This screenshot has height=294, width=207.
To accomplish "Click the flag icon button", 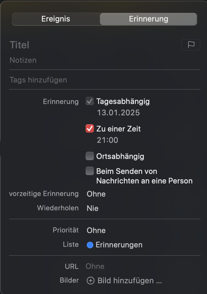I will 191,45.
